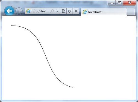Screen dimensions: 138x102
Task: Select the localhost tab
Action: coord(104,12)
